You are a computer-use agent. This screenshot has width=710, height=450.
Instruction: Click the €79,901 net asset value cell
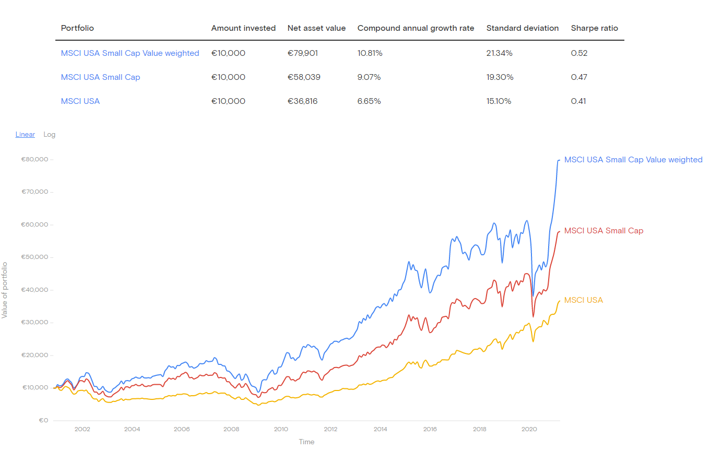point(302,53)
